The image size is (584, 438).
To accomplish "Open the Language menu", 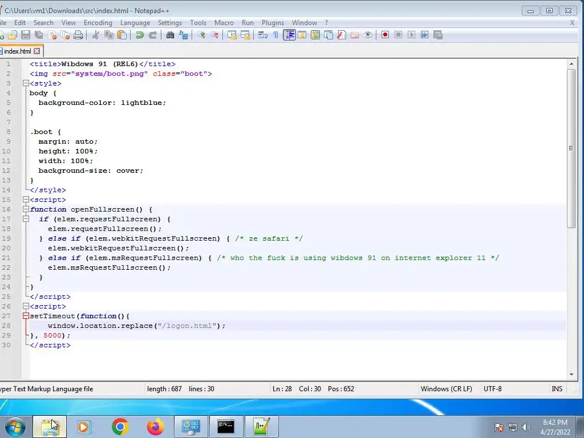I will 135,23.
